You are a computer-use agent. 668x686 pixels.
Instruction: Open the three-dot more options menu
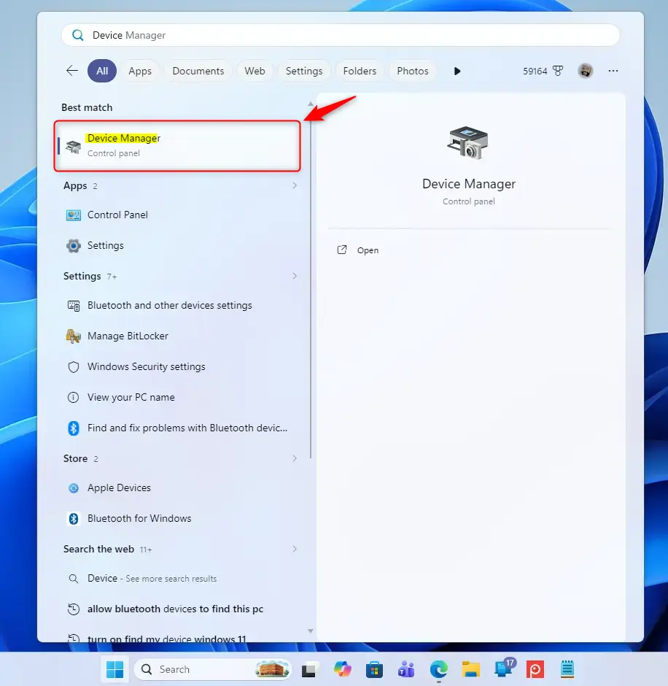613,71
